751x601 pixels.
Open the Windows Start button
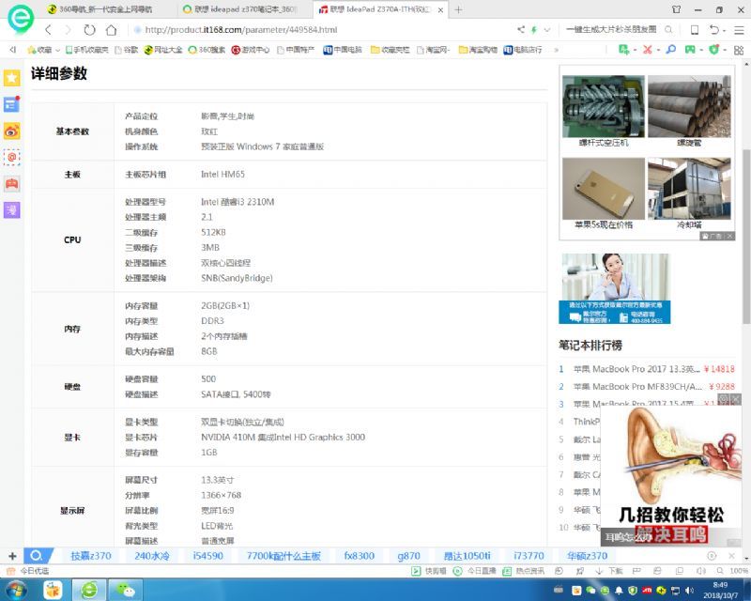[17, 590]
